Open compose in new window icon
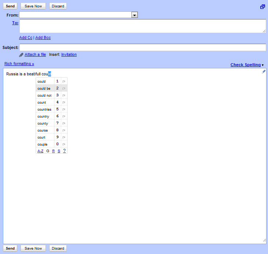The image size is (268, 254). pos(262,7)
